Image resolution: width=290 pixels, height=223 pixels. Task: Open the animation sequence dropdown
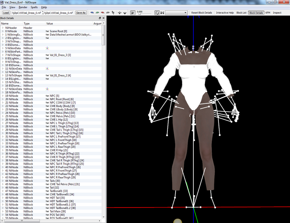click(x=176, y=13)
